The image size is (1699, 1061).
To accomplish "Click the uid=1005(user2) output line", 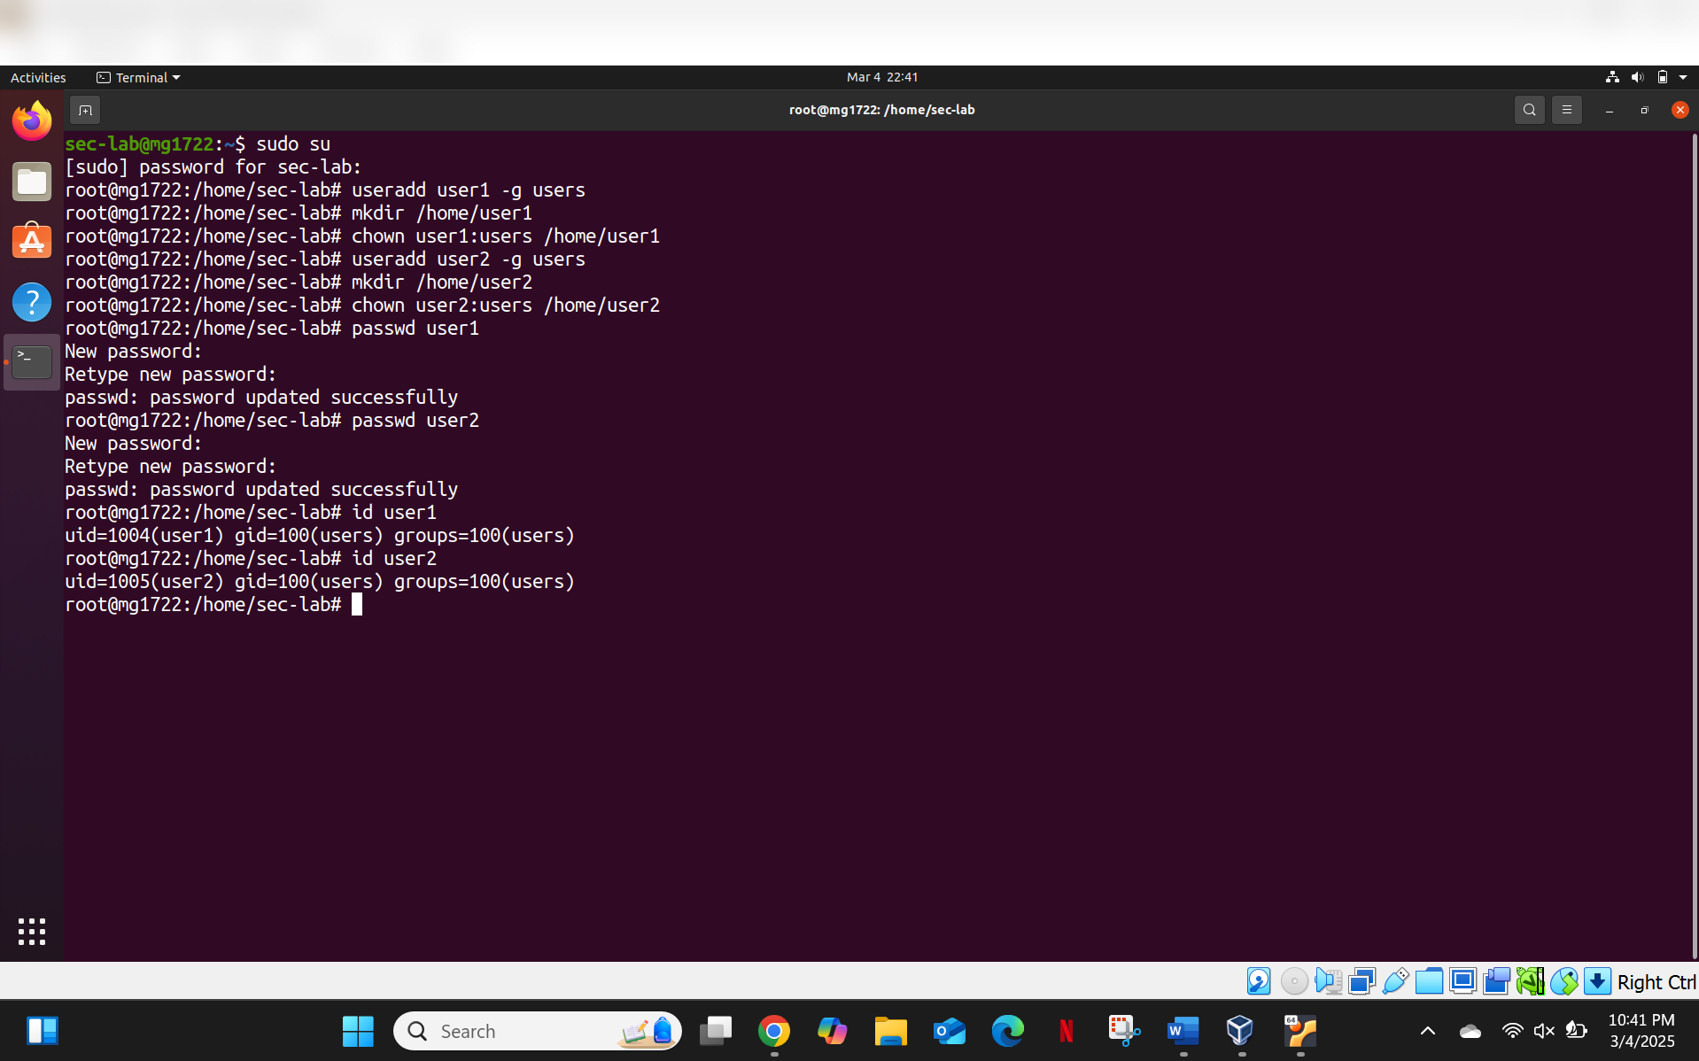I will 320,581.
